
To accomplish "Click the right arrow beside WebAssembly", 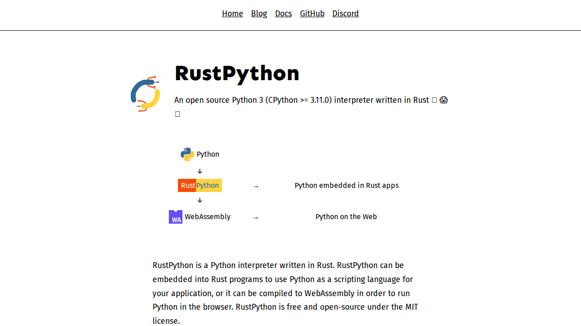I will coord(256,217).
